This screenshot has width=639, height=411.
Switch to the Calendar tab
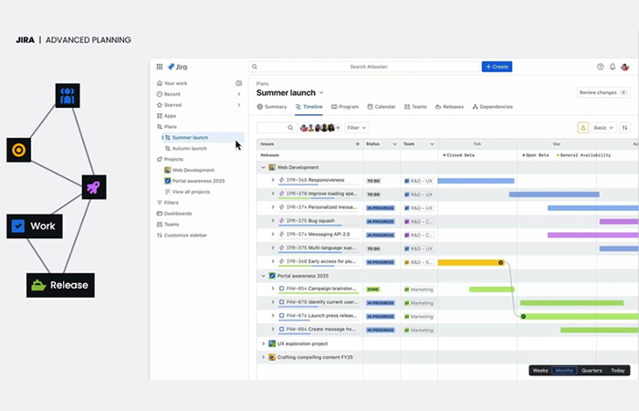tap(381, 107)
